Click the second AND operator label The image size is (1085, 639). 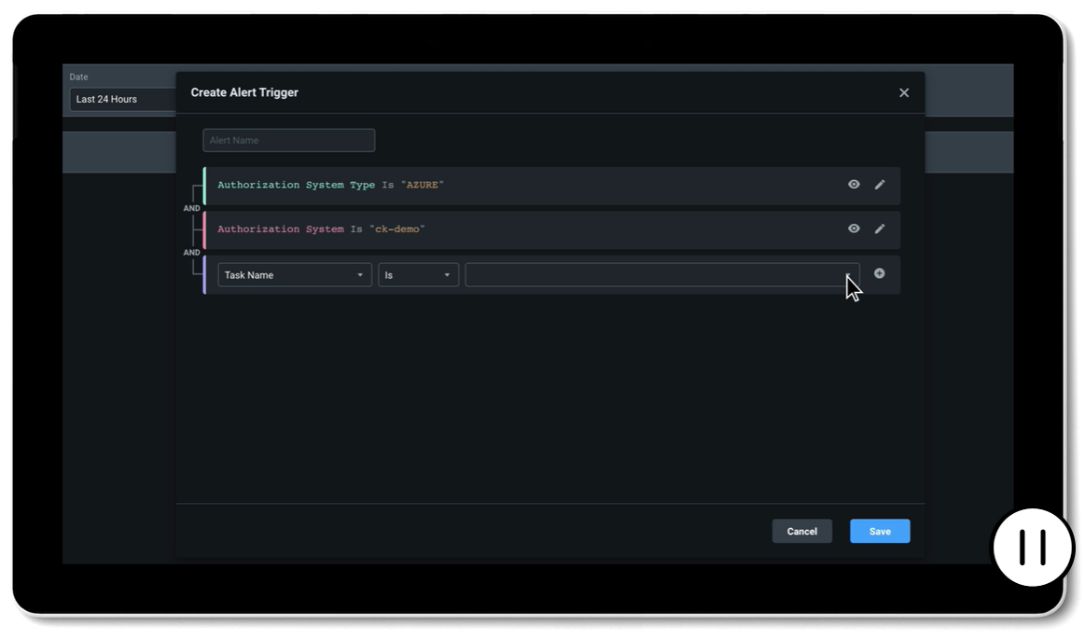tap(191, 253)
